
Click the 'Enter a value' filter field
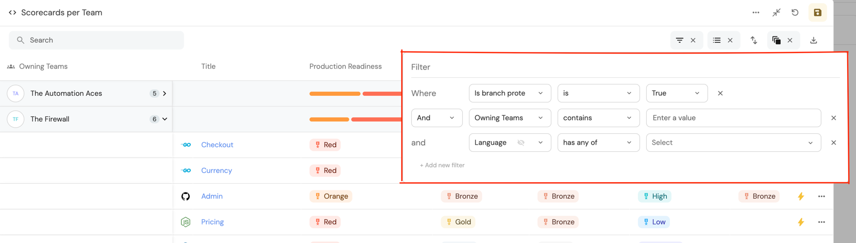(x=733, y=118)
